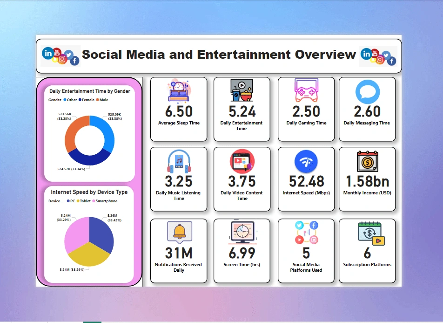Click the Daily Music Listening Time label
The width and height of the screenshot is (443, 323).
[x=178, y=196]
